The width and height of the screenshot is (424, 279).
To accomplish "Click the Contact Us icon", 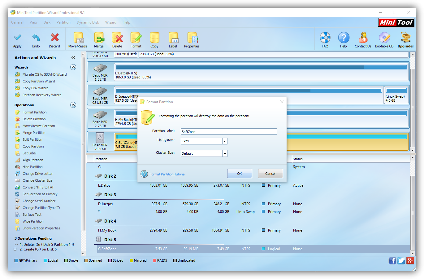I will pos(363,38).
